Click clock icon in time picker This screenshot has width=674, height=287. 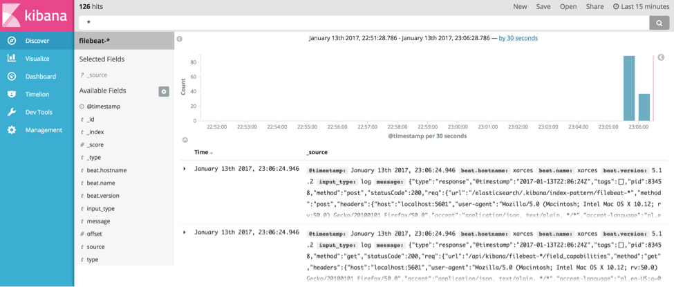[x=616, y=6]
